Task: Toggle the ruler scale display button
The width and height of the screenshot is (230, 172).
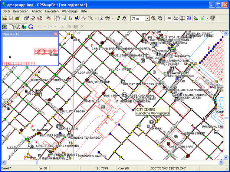Action: (x=176, y=18)
